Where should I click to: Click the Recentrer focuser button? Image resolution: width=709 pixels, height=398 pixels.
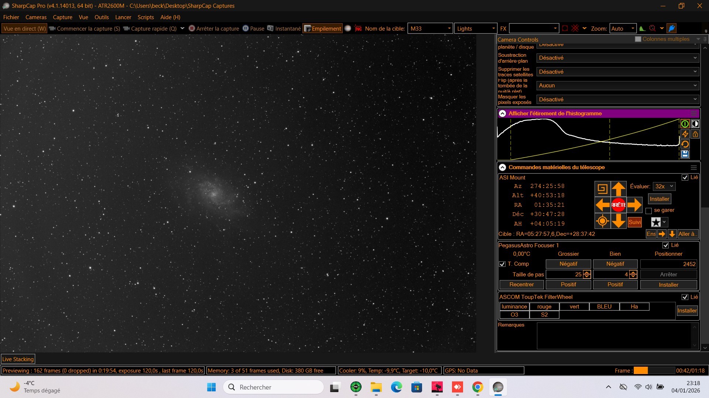tap(521, 284)
